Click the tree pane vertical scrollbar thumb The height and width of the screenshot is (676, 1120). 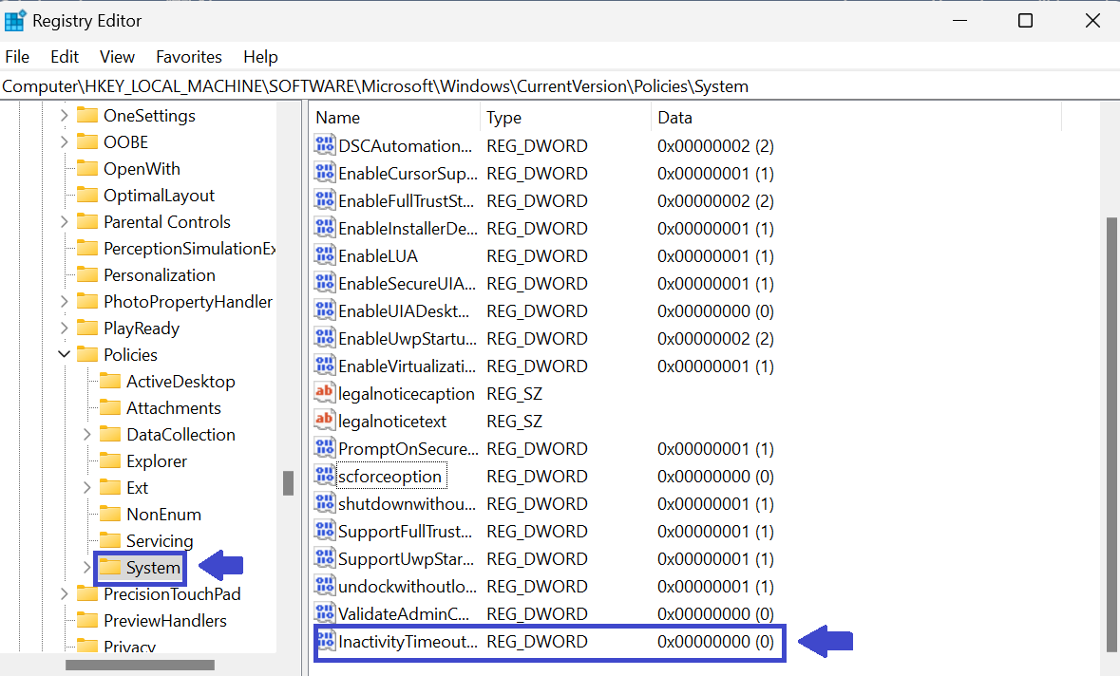click(288, 483)
